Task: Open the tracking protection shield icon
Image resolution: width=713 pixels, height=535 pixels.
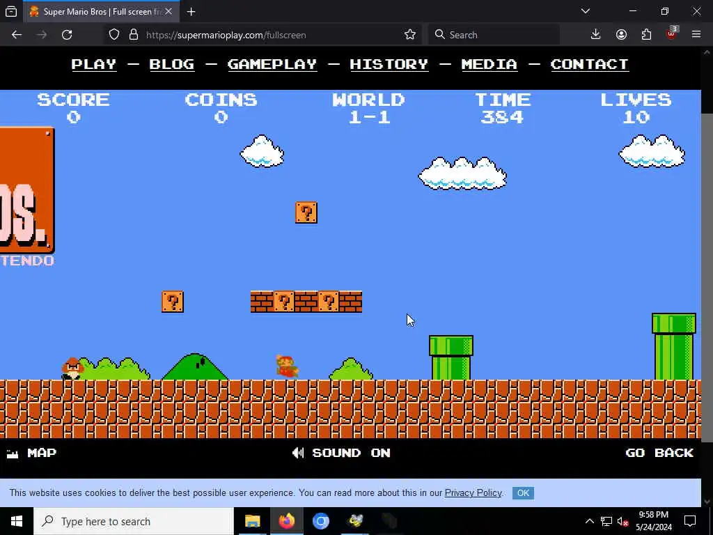Action: coord(114,35)
